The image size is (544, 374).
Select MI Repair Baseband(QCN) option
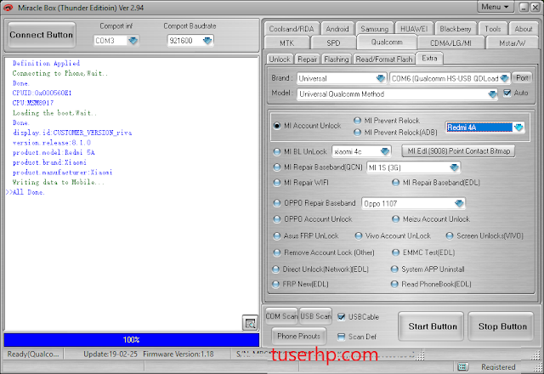(276, 167)
